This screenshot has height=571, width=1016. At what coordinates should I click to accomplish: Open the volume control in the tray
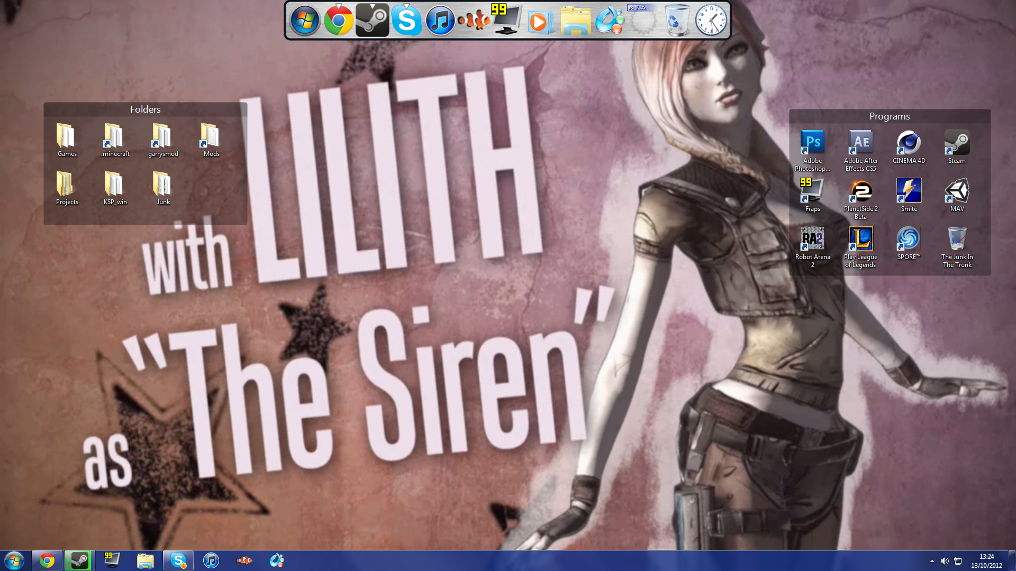(x=945, y=561)
